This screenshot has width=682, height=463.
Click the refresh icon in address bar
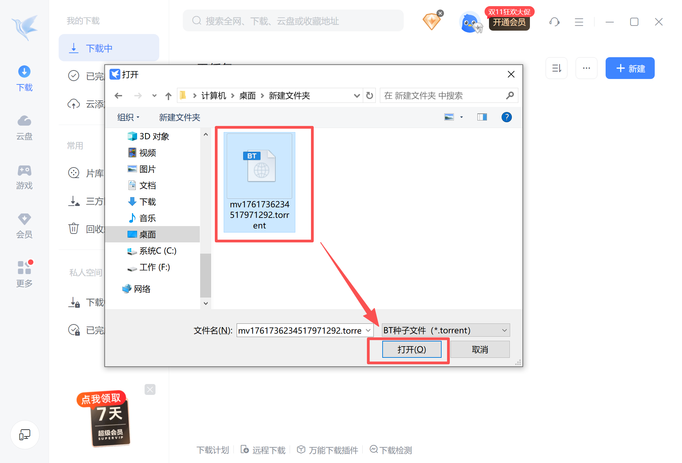click(x=370, y=95)
